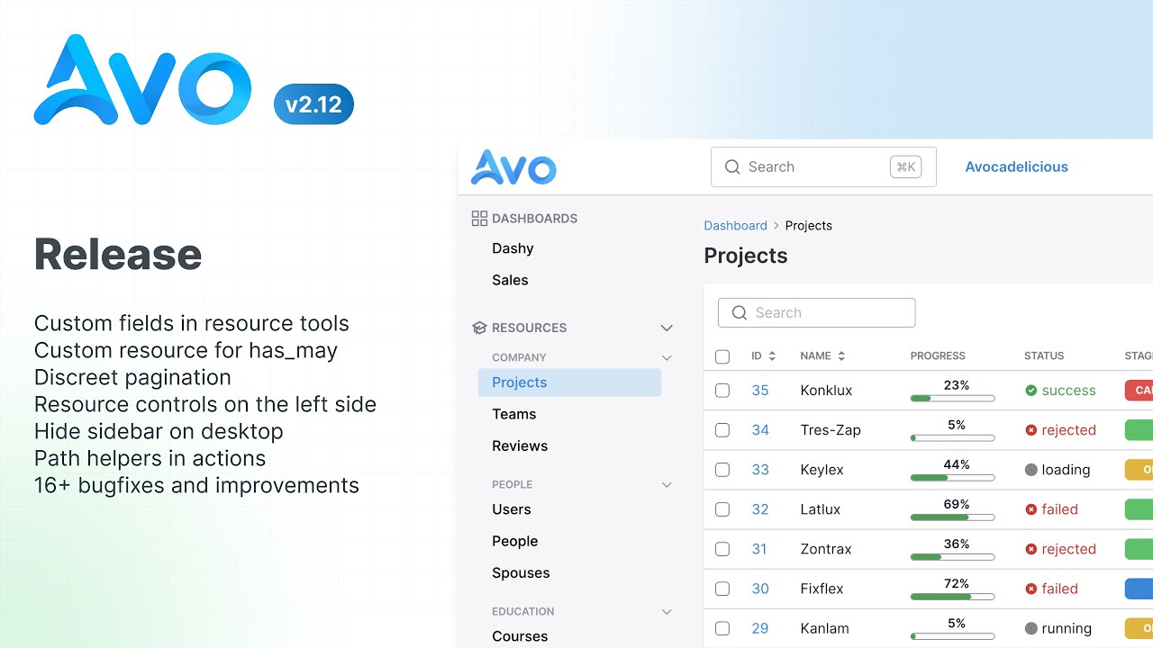Click the Avo logo in the app header

(513, 167)
